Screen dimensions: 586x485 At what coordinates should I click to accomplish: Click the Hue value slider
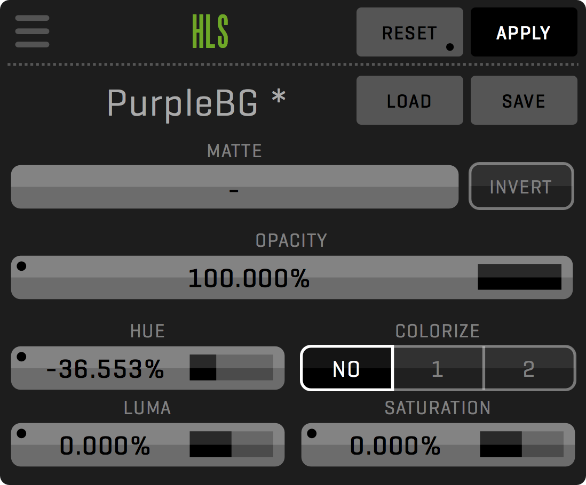[x=106, y=368]
